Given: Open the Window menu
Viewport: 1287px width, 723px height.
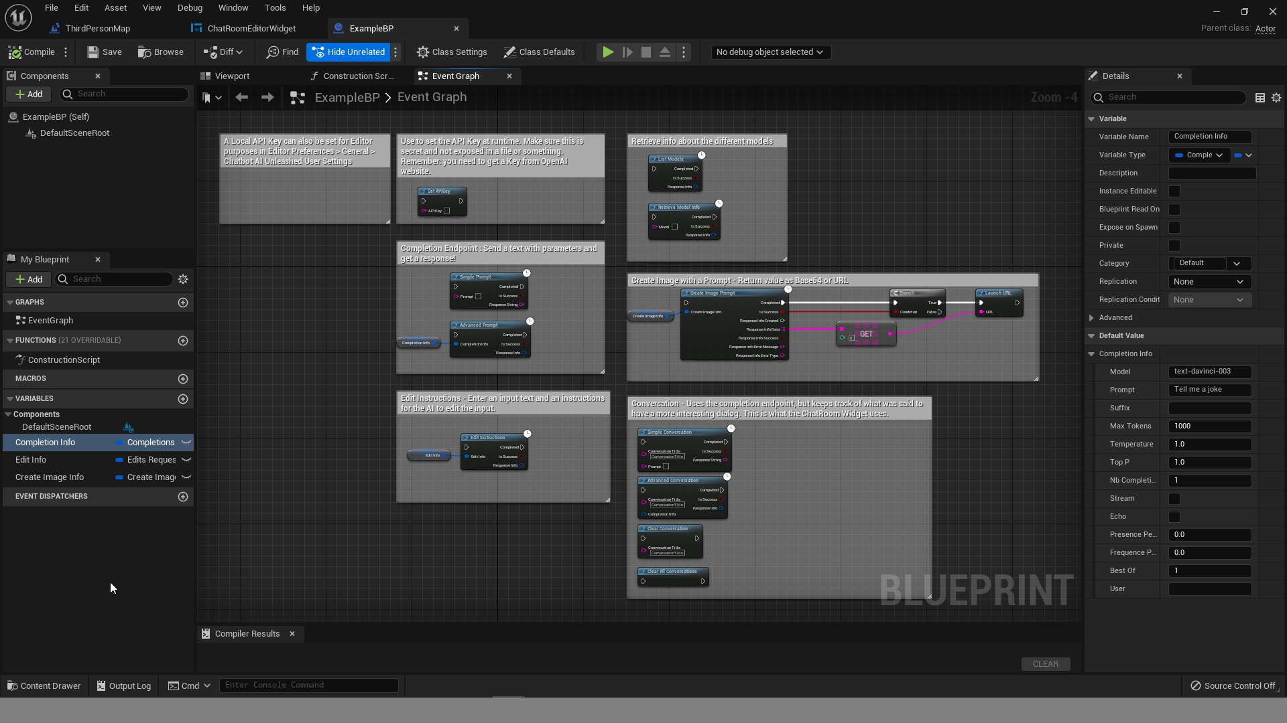Looking at the screenshot, I should pos(233,7).
